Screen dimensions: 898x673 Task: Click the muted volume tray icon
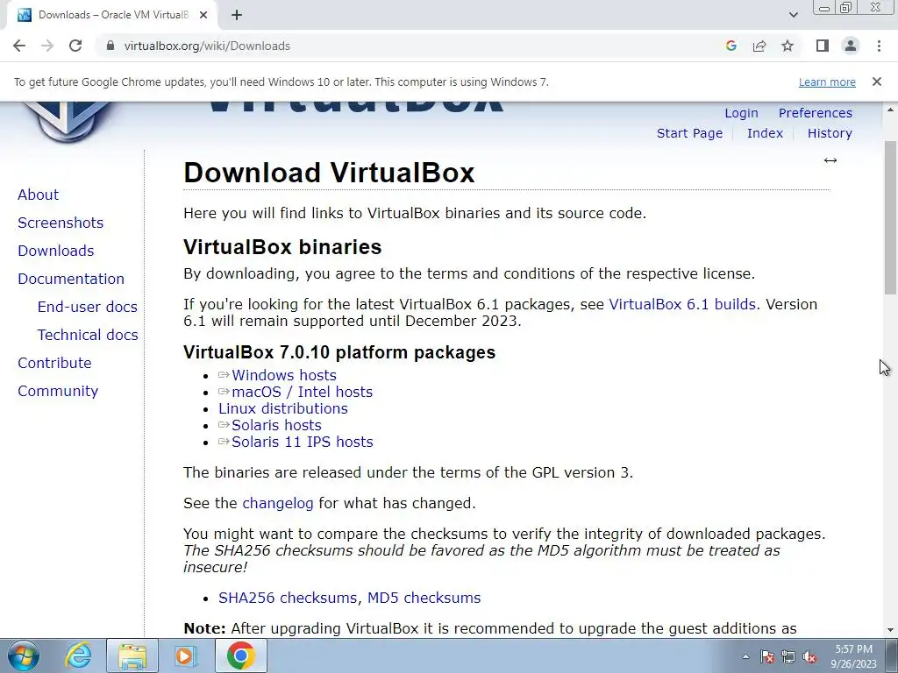809,656
